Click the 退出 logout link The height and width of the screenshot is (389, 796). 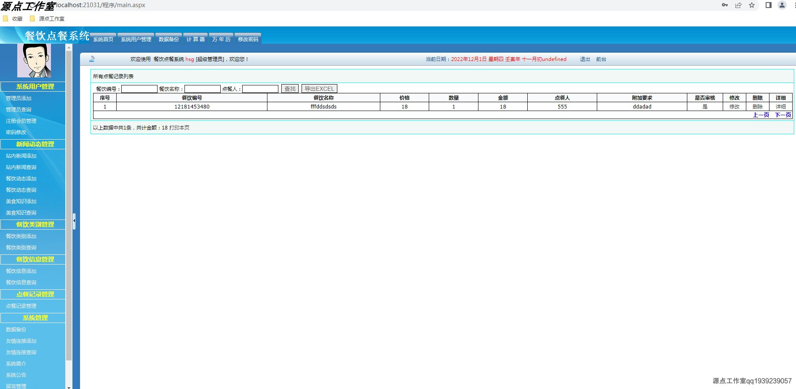585,59
